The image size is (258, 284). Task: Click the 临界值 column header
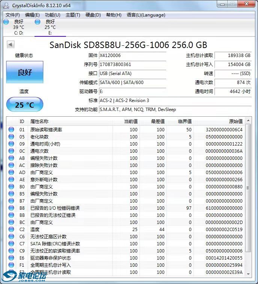180,121
